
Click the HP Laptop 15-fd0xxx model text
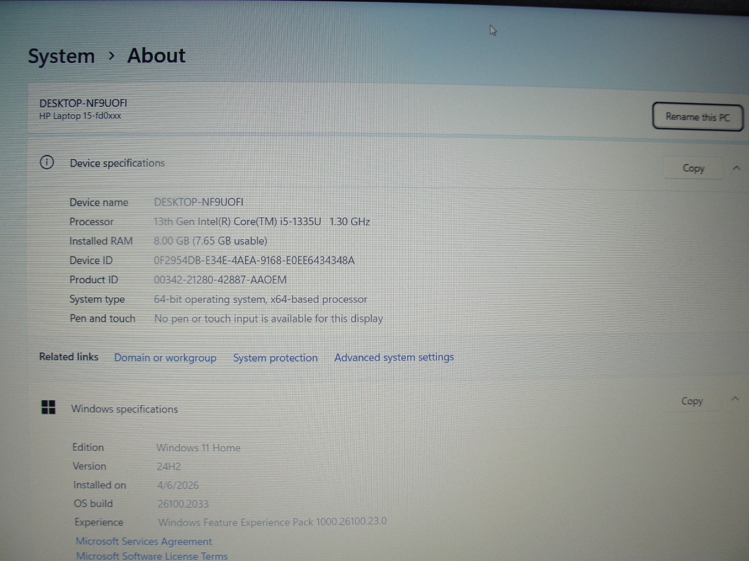(x=80, y=116)
